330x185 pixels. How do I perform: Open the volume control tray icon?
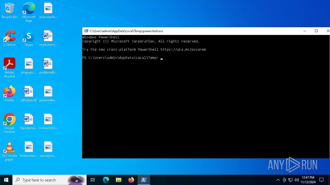coord(297,180)
